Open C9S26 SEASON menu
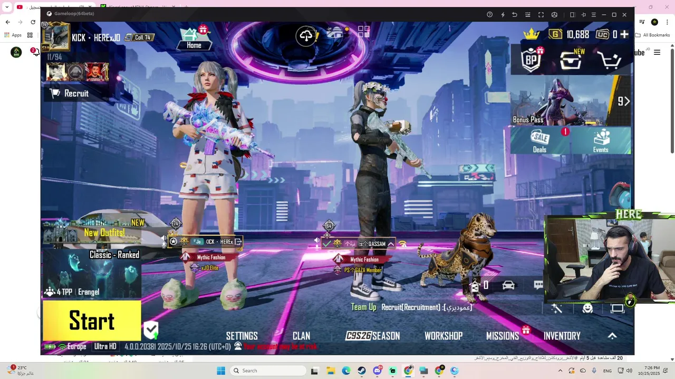Viewport: 675px width, 379px height. click(373, 336)
